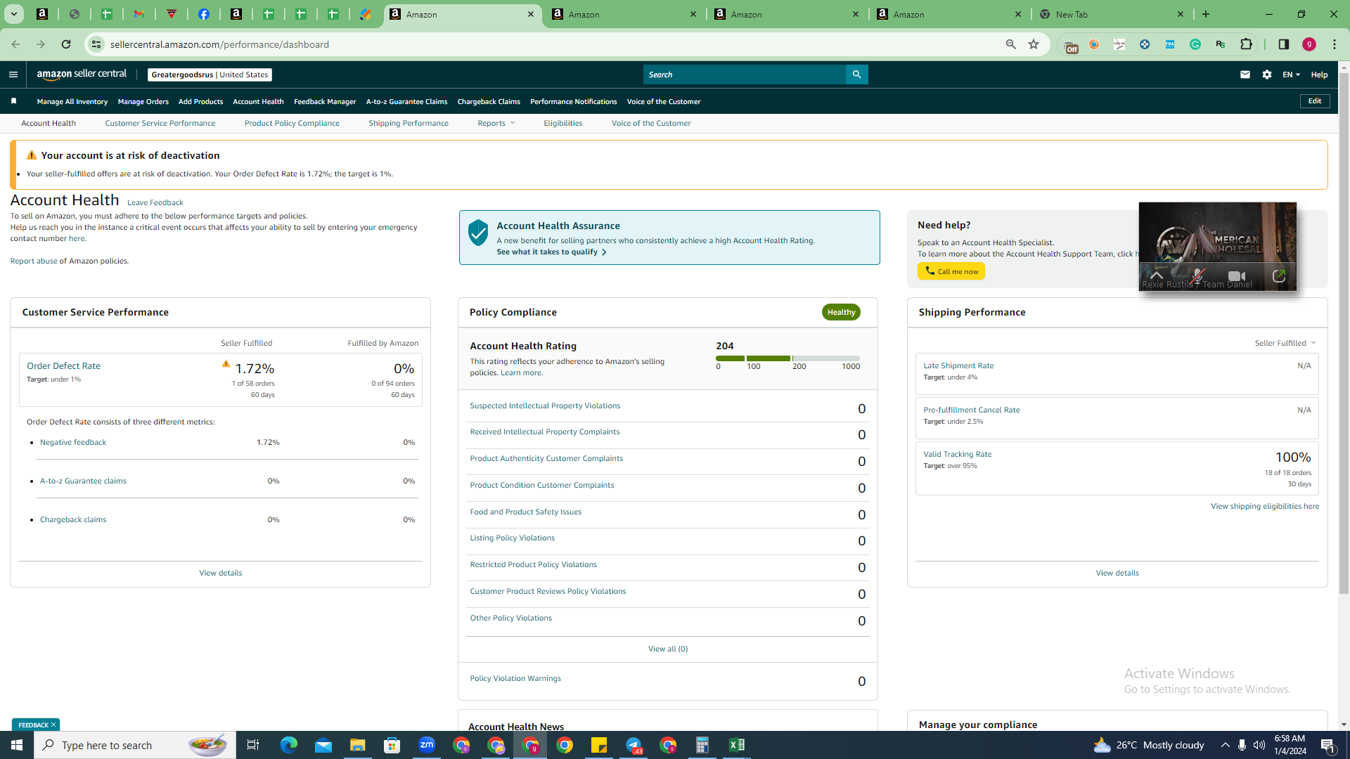Click the Order Defect Rate warning icon
Viewport: 1350px width, 759px height.
226,364
